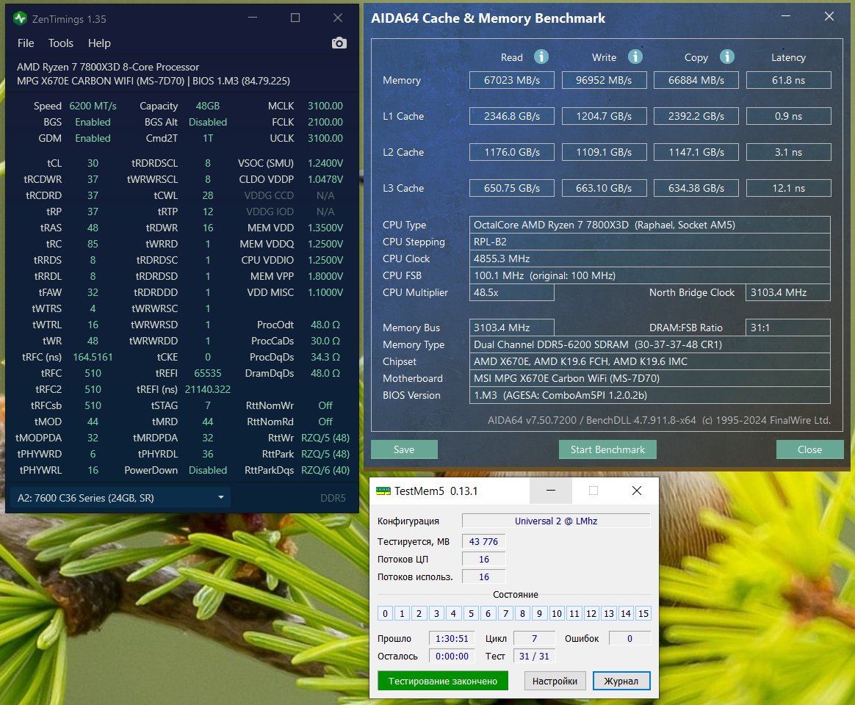Click L3 Cache Copy 634.38 GB/s field
This screenshot has height=705, width=855.
click(x=696, y=188)
